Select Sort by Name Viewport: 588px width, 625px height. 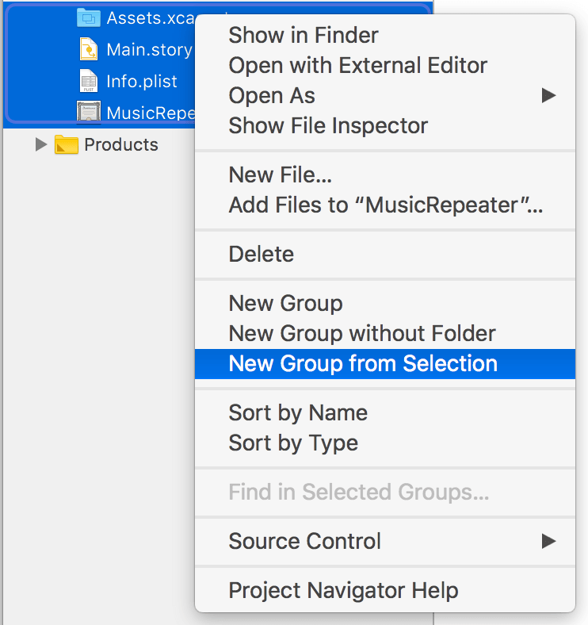298,412
